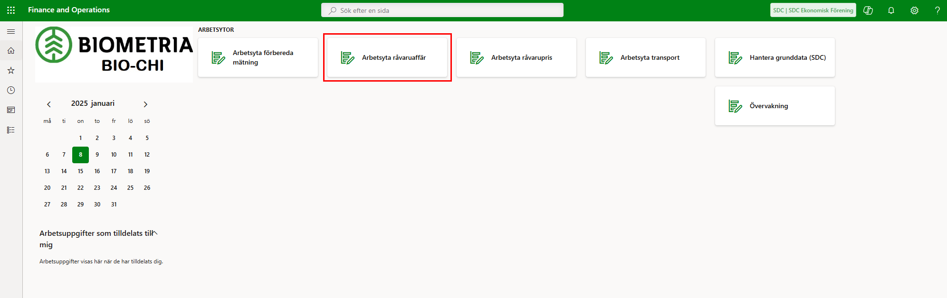Select January 5 in the calendar
This screenshot has width=947, height=298.
147,138
